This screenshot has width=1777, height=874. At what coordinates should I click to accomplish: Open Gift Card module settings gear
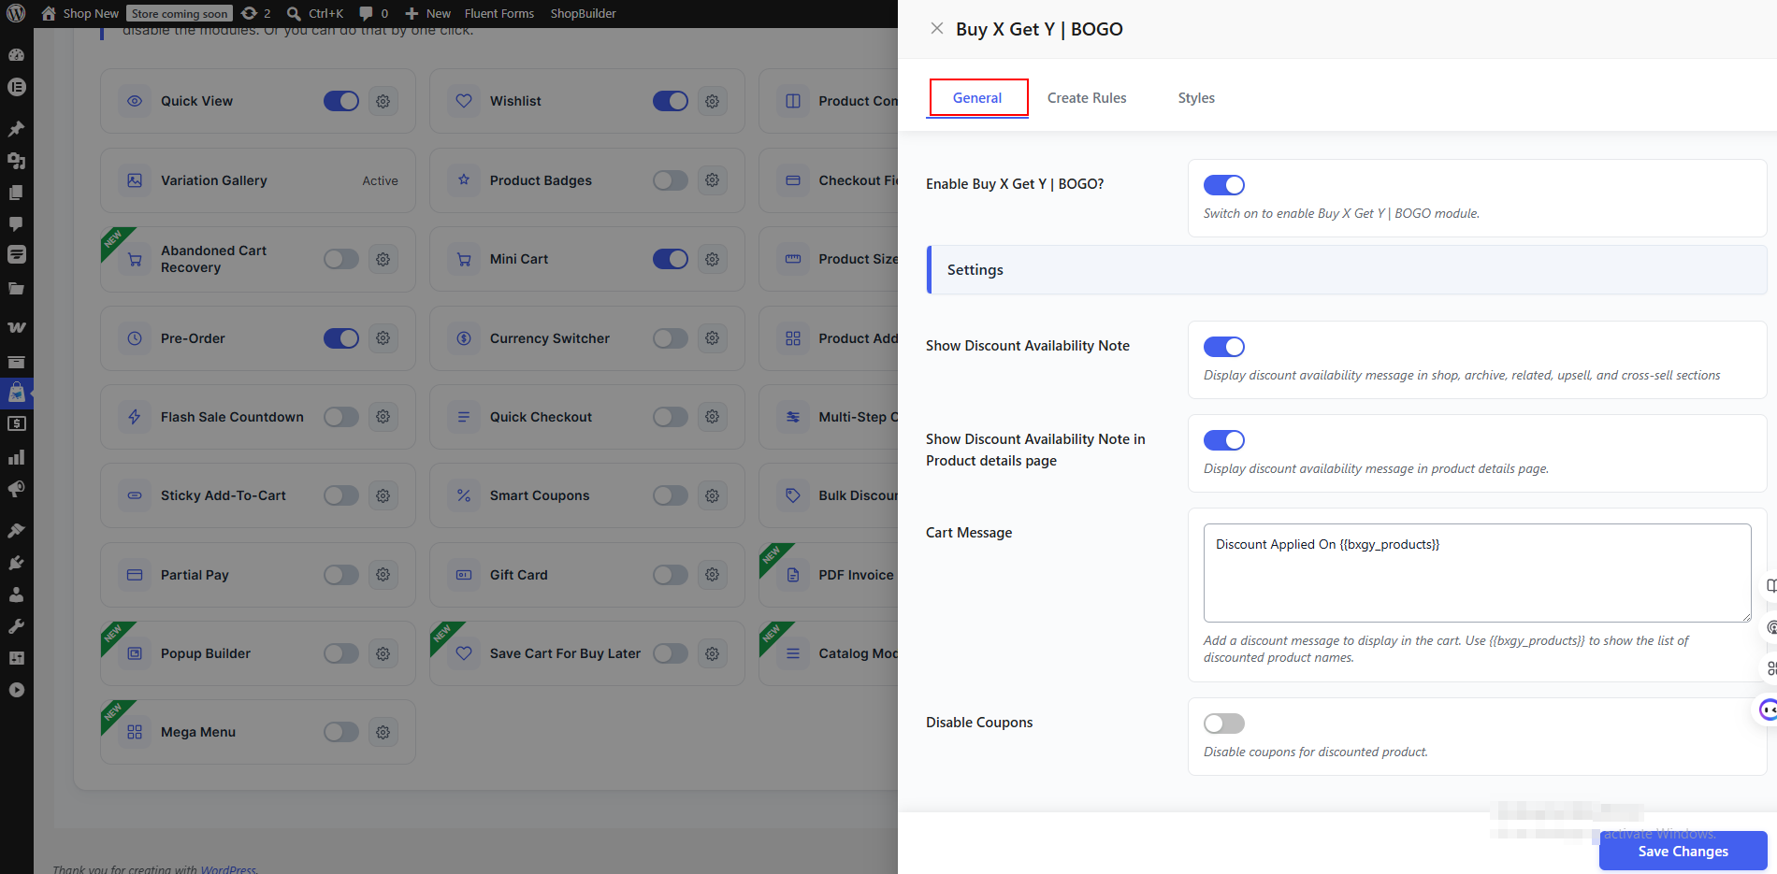pos(713,575)
